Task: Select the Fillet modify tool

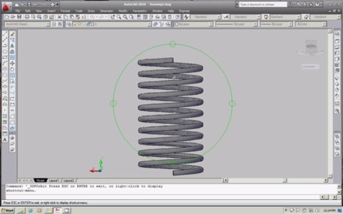Action: coord(13,122)
